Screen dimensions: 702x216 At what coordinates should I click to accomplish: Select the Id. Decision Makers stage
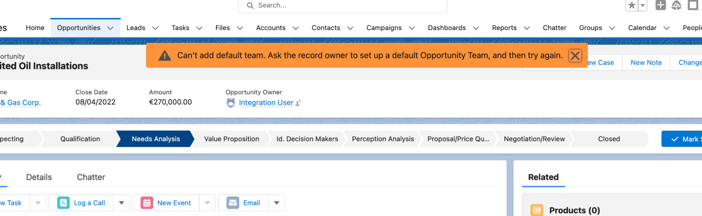pos(307,139)
